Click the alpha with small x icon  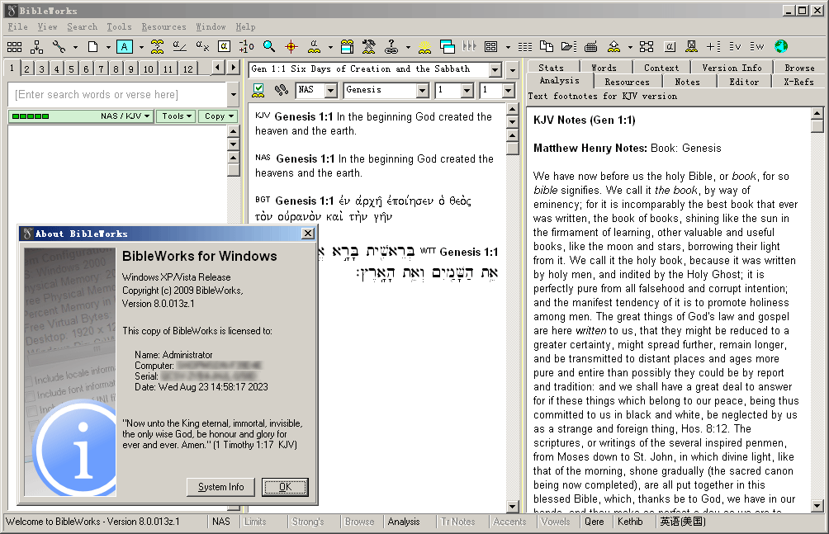coord(202,47)
